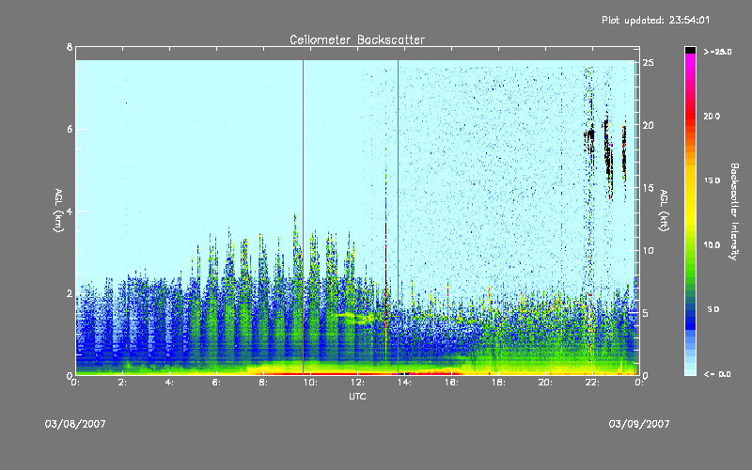
Task: Pick the red band of the colorbar
Action: [x=690, y=115]
